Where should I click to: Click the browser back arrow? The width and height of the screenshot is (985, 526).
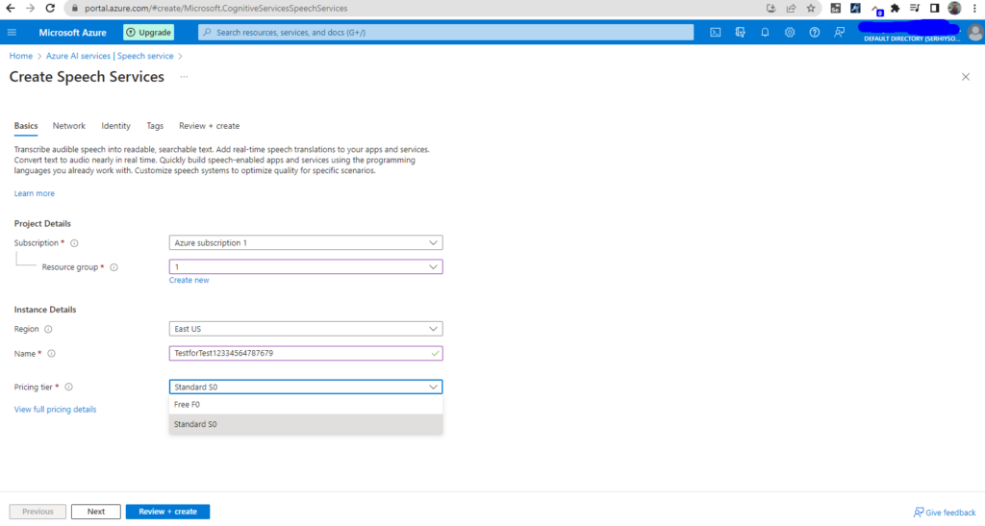coord(11,8)
